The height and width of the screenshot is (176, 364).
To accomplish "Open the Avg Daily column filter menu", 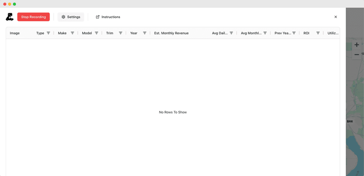I will tap(231, 33).
